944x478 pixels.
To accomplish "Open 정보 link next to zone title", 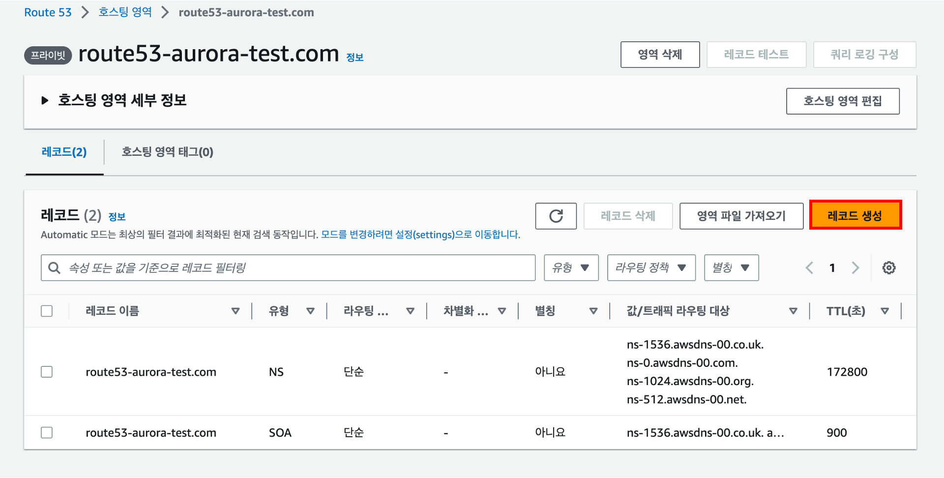I will 355,58.
